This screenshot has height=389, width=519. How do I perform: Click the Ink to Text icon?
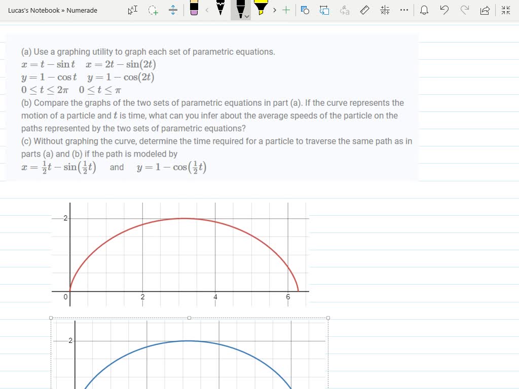pos(345,10)
